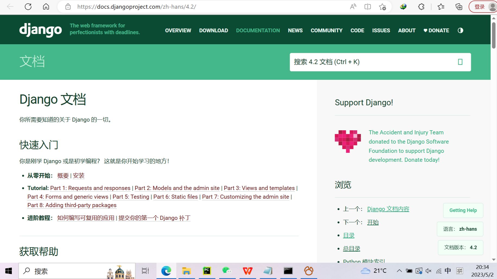Click the site lock info icon

click(68, 7)
